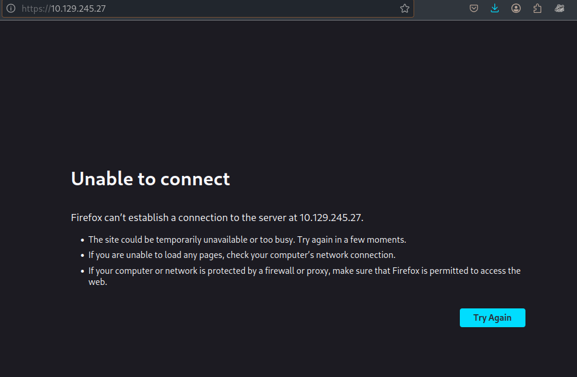Click the "protected by a firewall or proxy" bullet
The width and height of the screenshot is (577, 377).
305,276
